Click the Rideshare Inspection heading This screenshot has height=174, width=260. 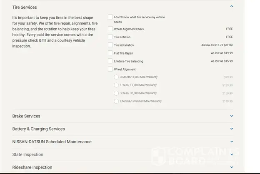pos(32,167)
